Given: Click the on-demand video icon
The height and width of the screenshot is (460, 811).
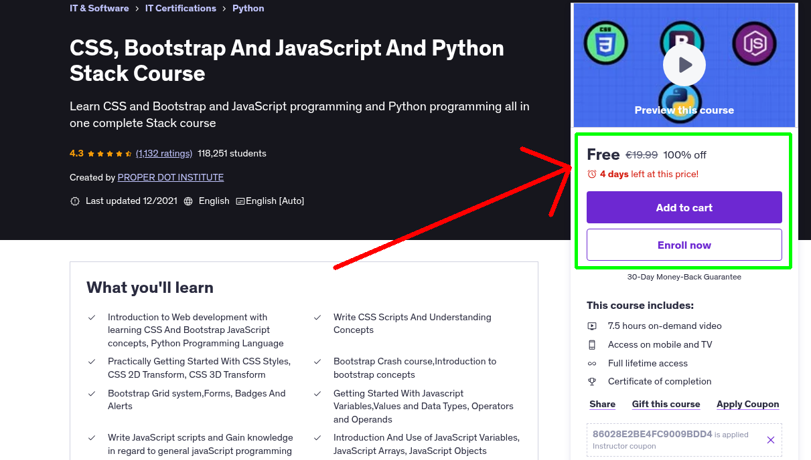Looking at the screenshot, I should pyautogui.click(x=592, y=326).
